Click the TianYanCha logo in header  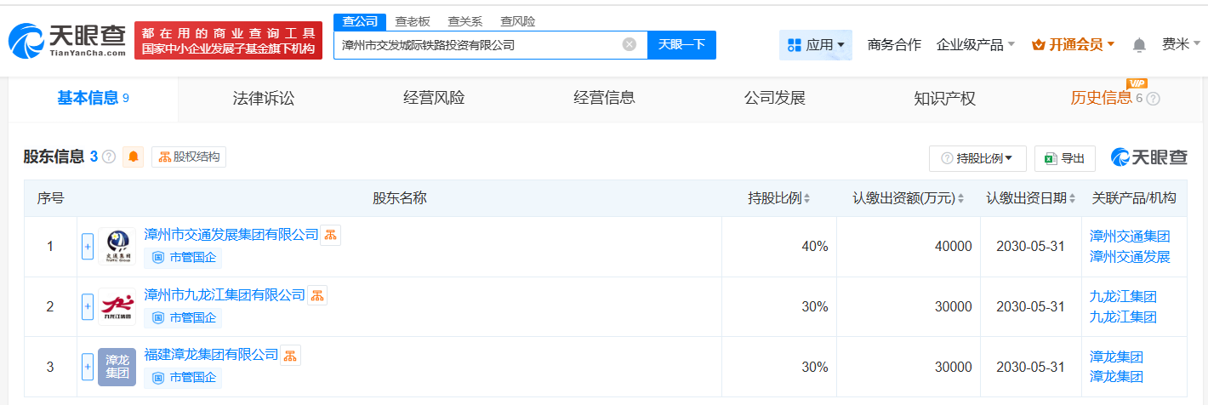(67, 41)
